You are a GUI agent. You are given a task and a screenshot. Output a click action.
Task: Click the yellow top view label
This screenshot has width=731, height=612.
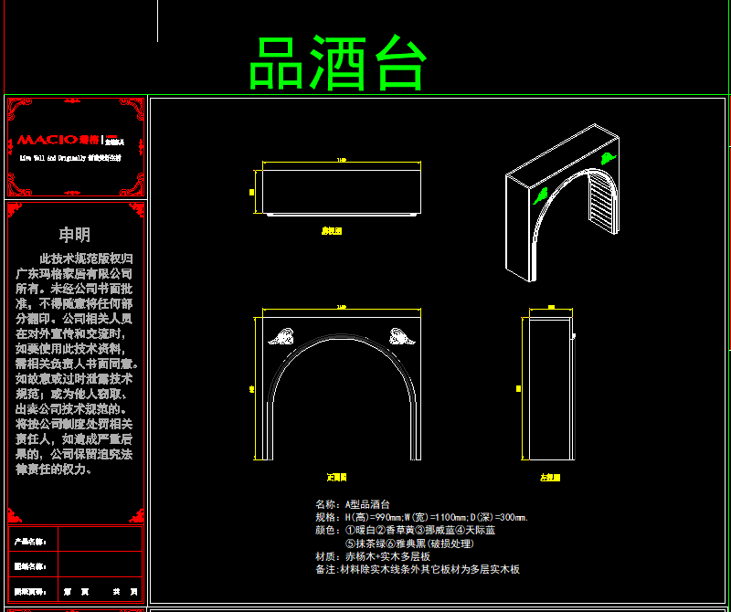coord(332,231)
